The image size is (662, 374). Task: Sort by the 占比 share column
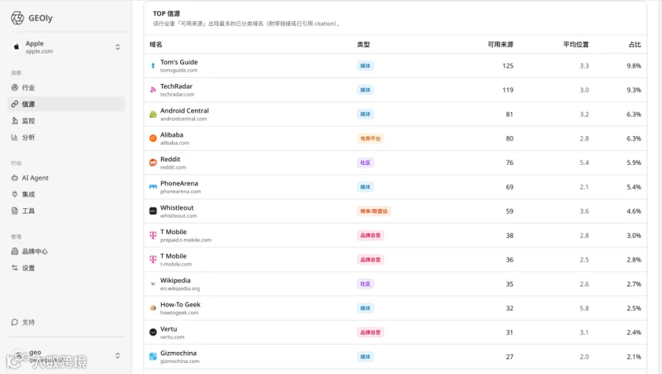[635, 44]
